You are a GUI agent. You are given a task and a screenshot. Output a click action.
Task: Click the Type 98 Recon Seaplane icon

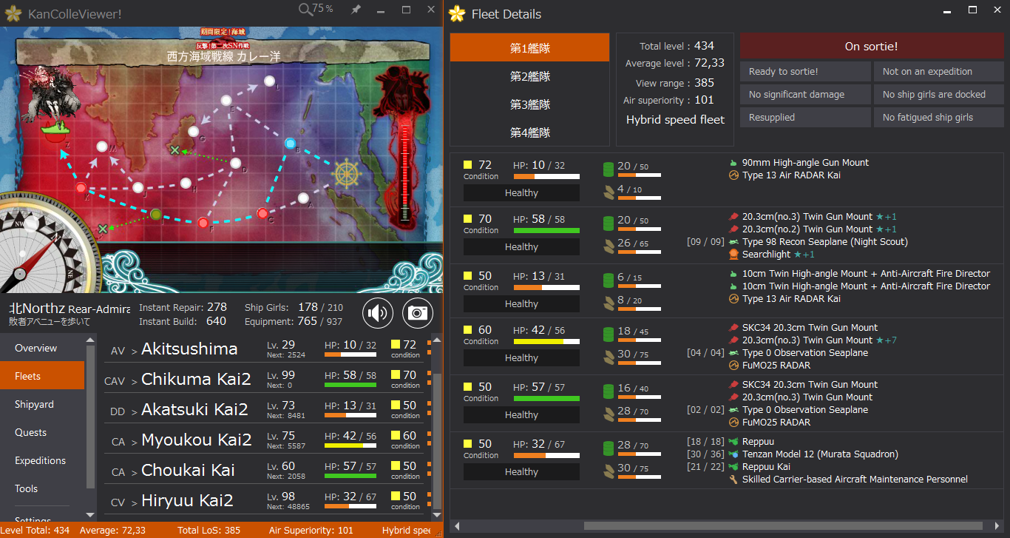point(733,242)
